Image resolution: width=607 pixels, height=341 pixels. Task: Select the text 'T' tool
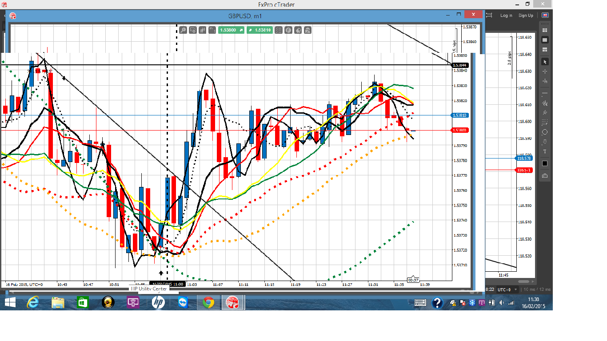545,152
